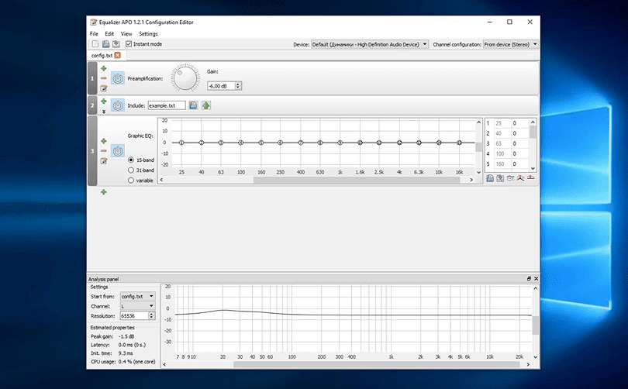Choose the variable band radio option

click(131, 180)
